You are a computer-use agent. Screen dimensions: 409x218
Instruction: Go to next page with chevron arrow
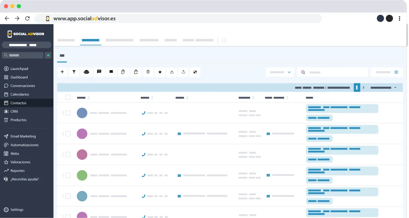(x=364, y=88)
